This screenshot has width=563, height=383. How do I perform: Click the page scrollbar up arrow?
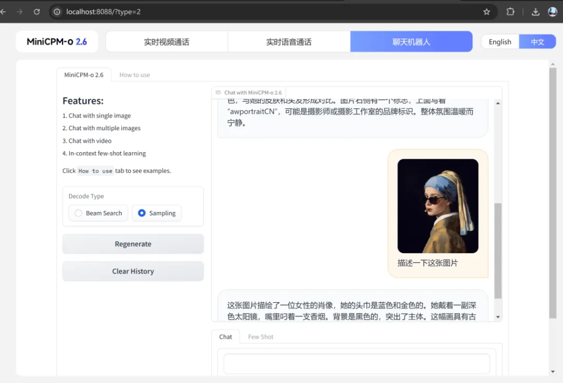pos(553,64)
